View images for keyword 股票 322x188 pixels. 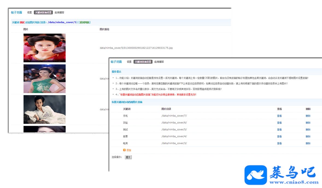coord(279,136)
